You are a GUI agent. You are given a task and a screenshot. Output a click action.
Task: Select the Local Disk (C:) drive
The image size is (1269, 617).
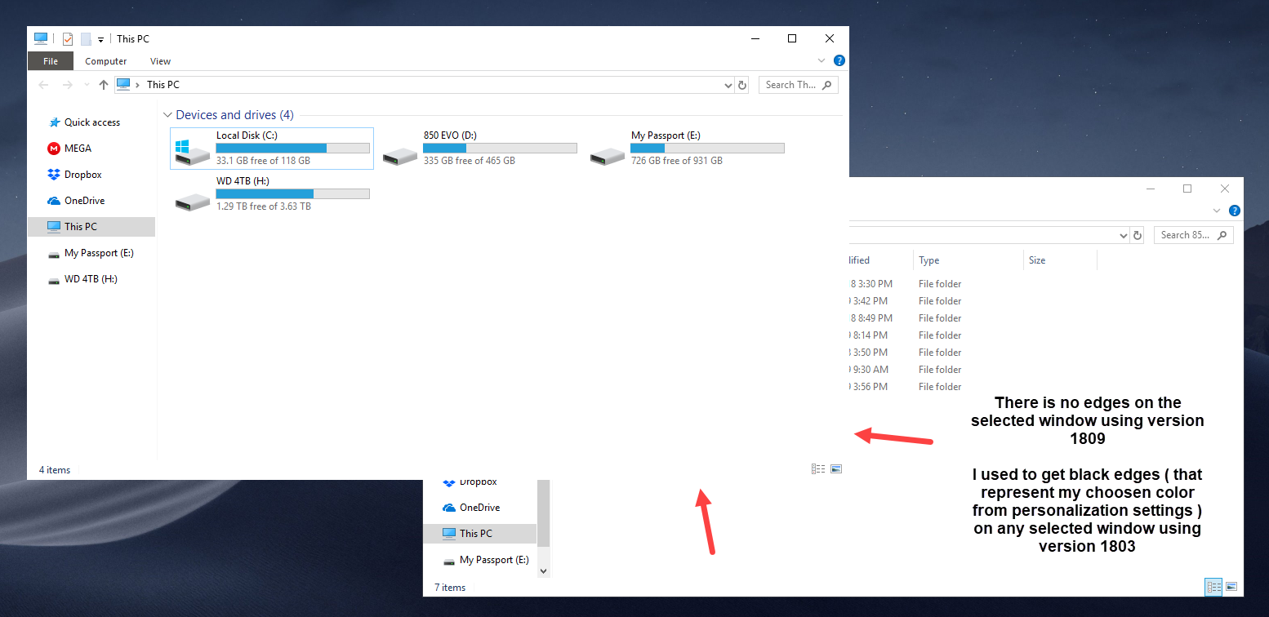(x=271, y=148)
